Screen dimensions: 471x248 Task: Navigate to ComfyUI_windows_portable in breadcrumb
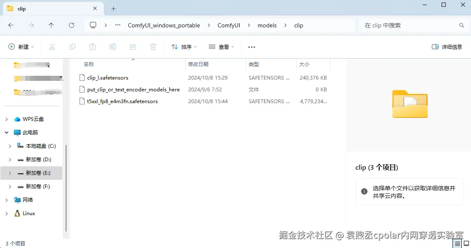point(164,25)
